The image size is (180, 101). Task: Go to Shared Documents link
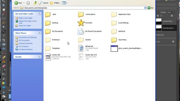point(26,43)
